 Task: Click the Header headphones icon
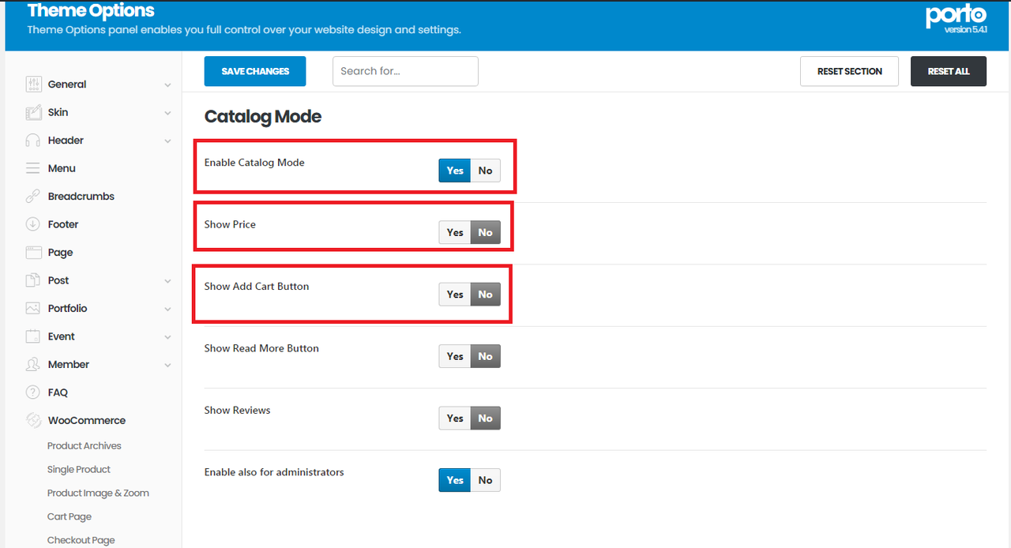pyautogui.click(x=33, y=141)
